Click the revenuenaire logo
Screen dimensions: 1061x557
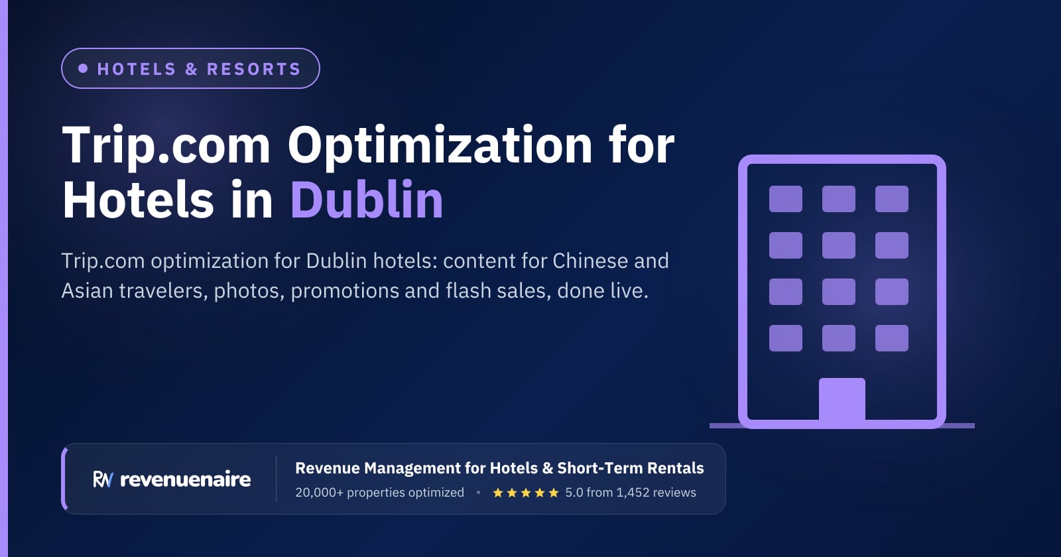pos(172,479)
